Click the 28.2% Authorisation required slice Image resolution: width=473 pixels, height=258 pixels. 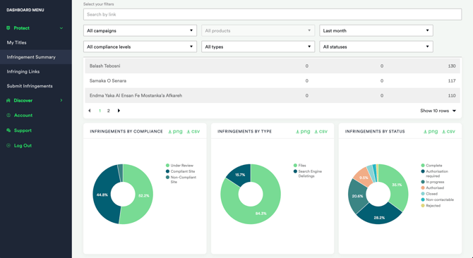[379, 218]
